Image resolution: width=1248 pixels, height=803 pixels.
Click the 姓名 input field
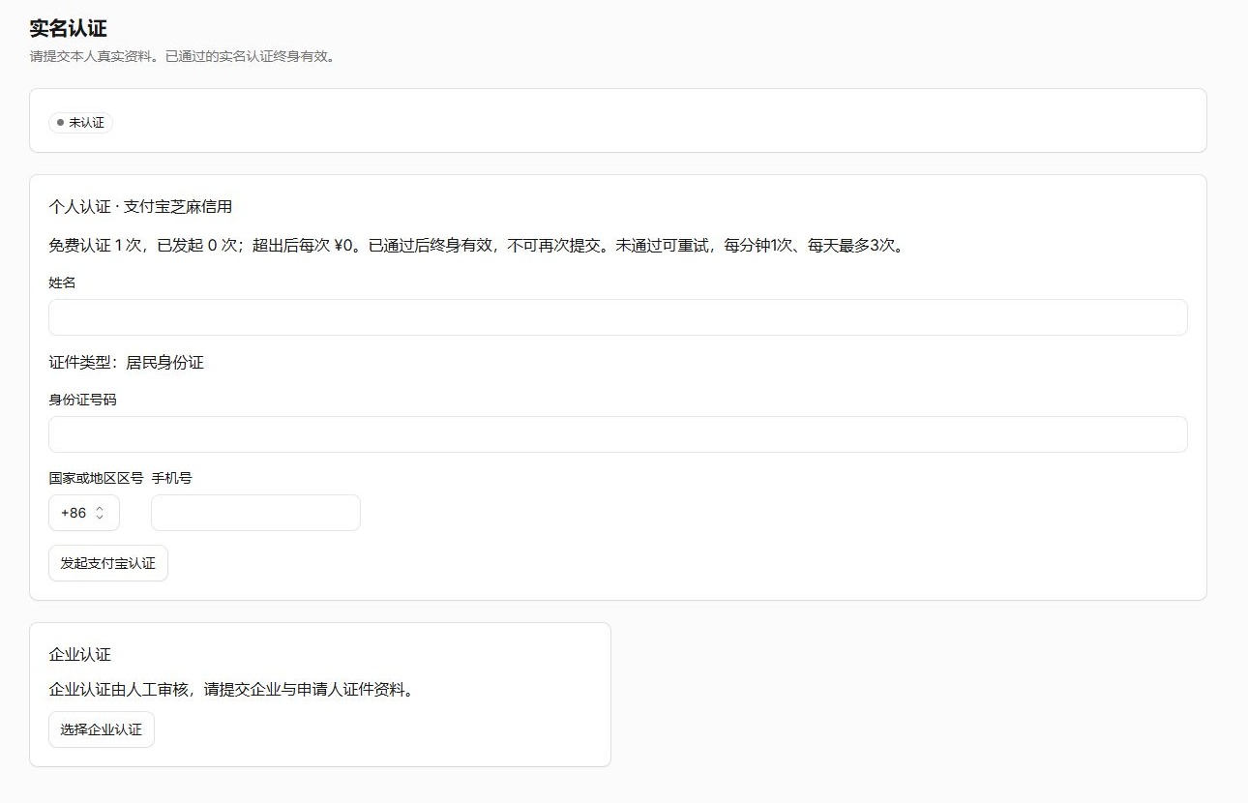617,317
